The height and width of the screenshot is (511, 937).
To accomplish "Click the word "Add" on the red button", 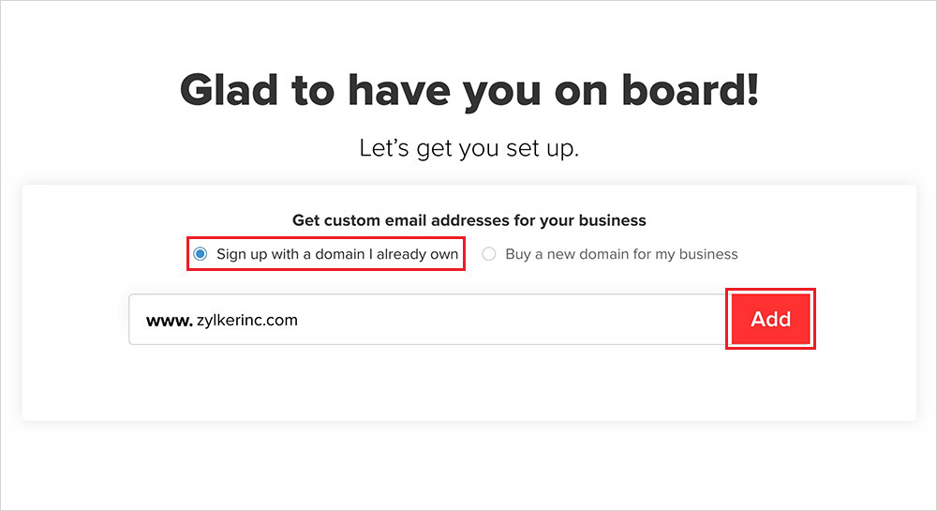I will click(770, 320).
